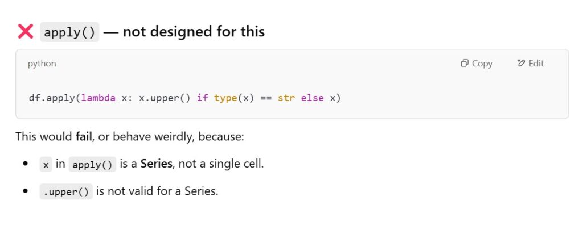583x230 pixels.
Task: Click the Edit pencil icon
Action: click(521, 64)
